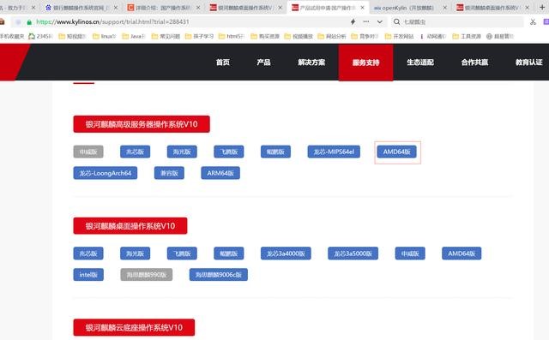The width and height of the screenshot is (549, 340).
Task: Click the green lock icon in address bar
Action: [29, 22]
